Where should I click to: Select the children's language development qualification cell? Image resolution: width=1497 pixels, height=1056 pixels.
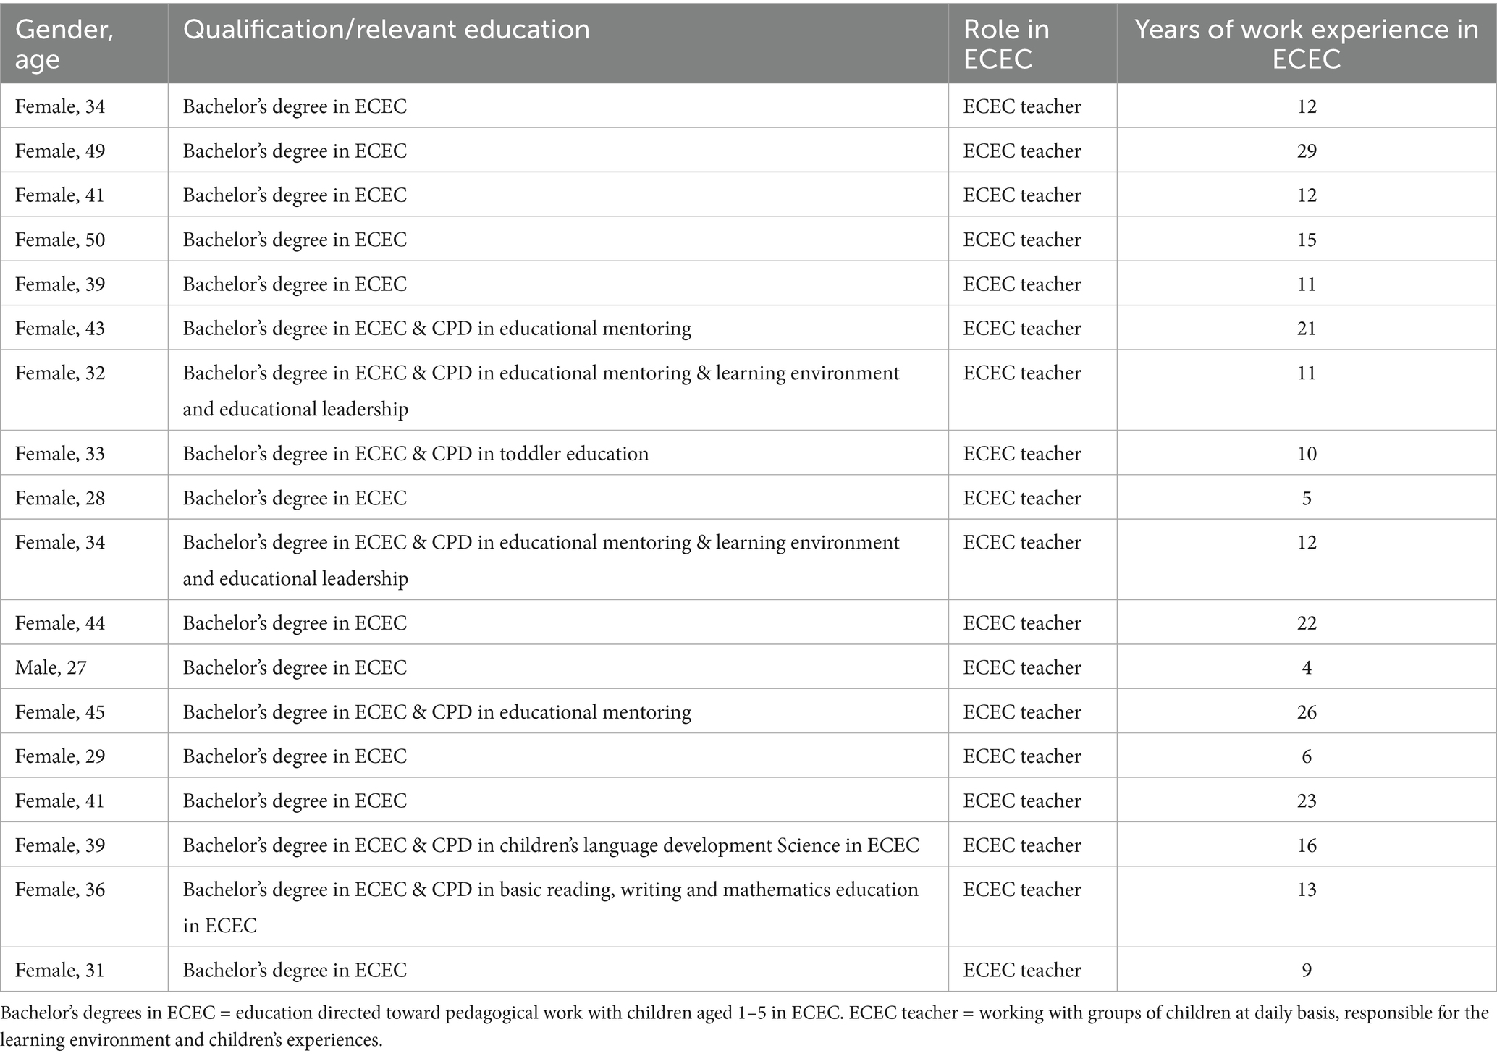[x=550, y=845]
